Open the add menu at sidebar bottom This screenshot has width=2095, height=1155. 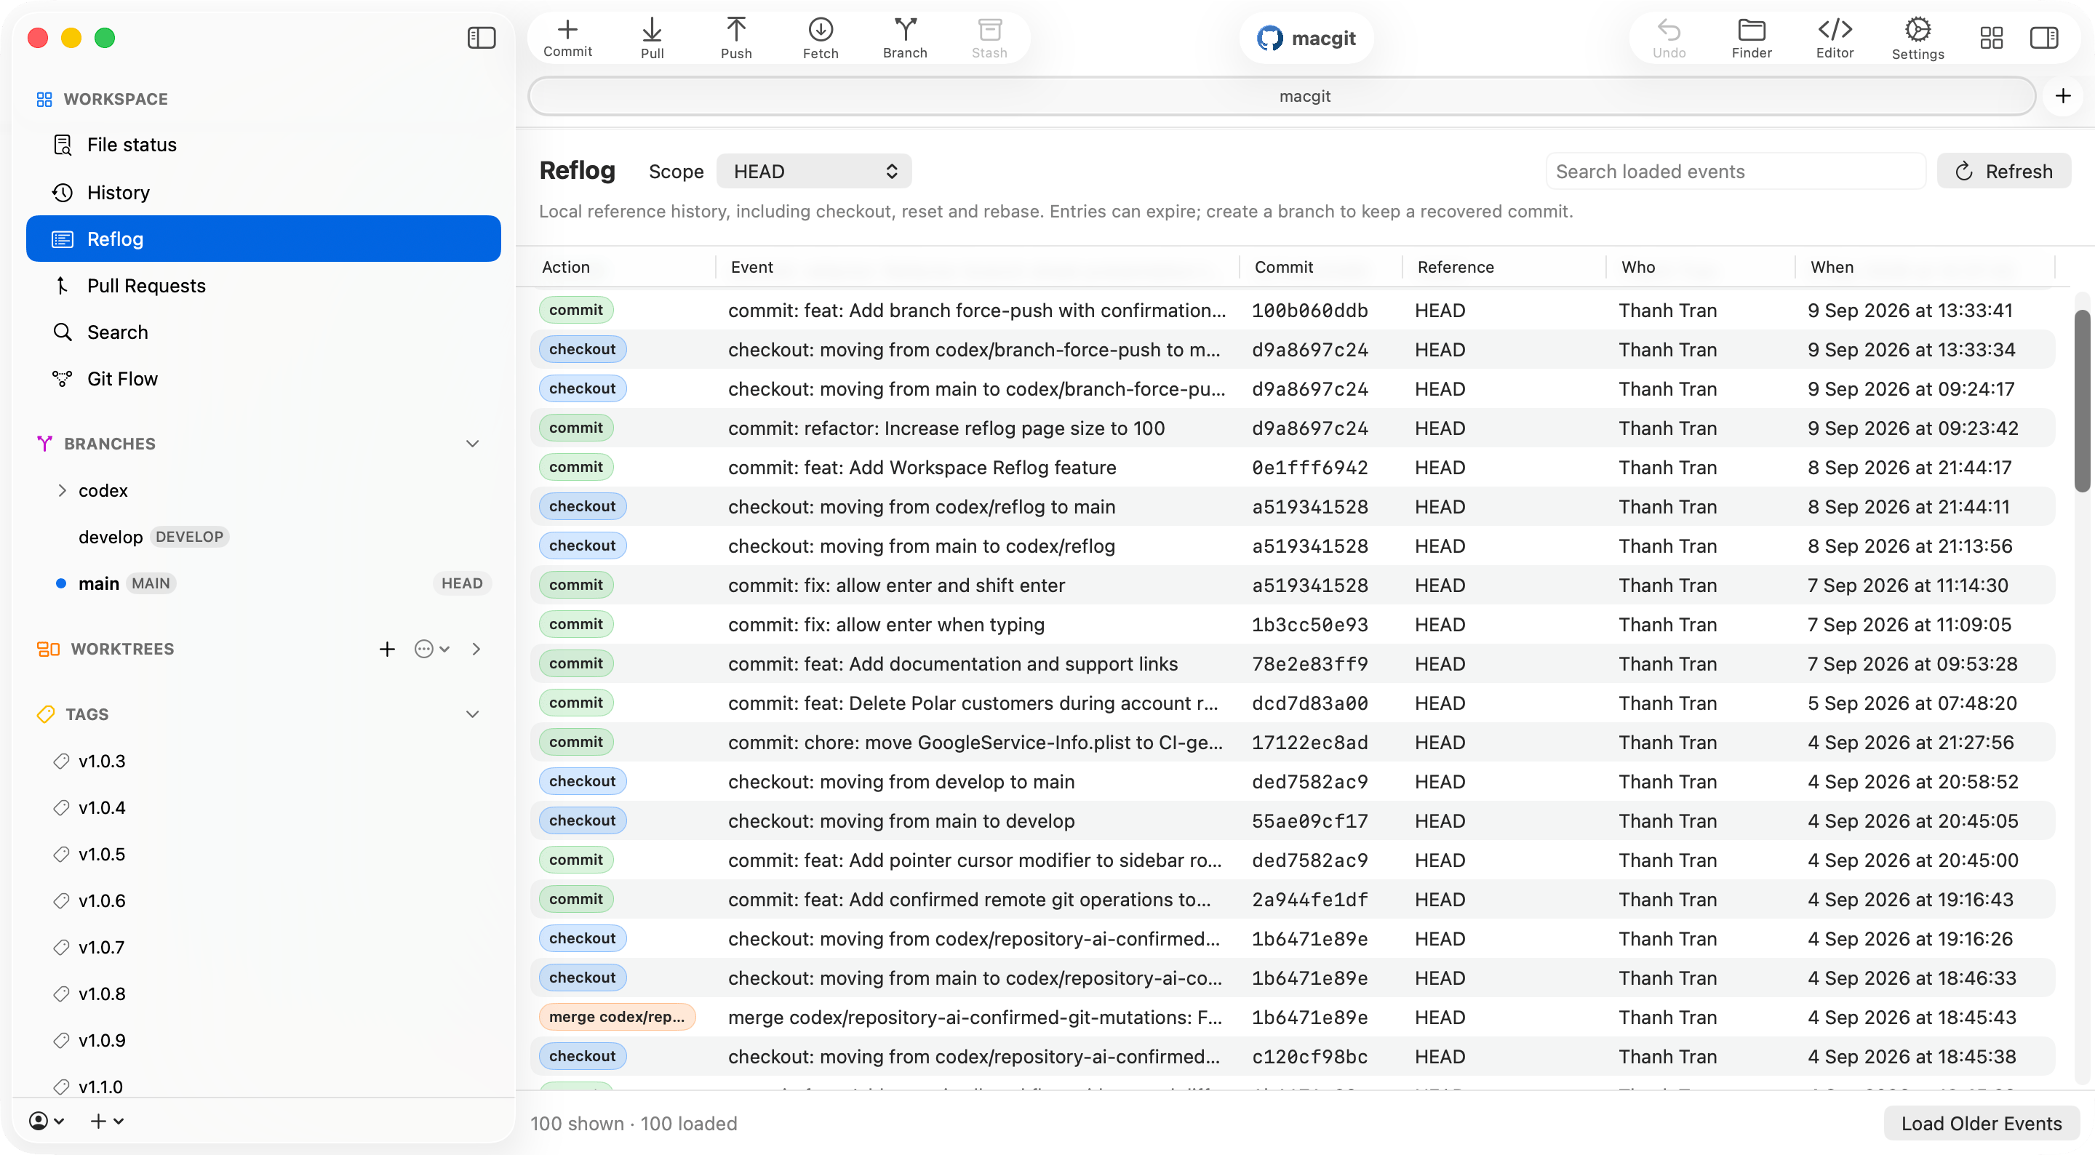click(106, 1121)
